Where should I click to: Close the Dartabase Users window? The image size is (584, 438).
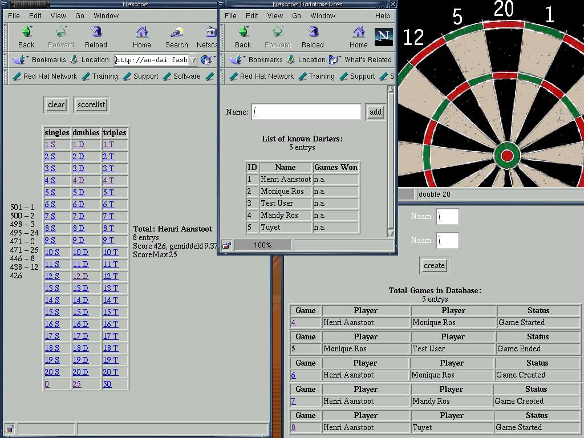click(x=392, y=4)
